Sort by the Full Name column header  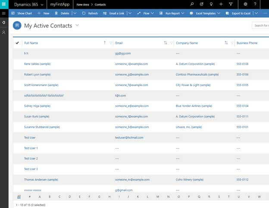point(31,43)
